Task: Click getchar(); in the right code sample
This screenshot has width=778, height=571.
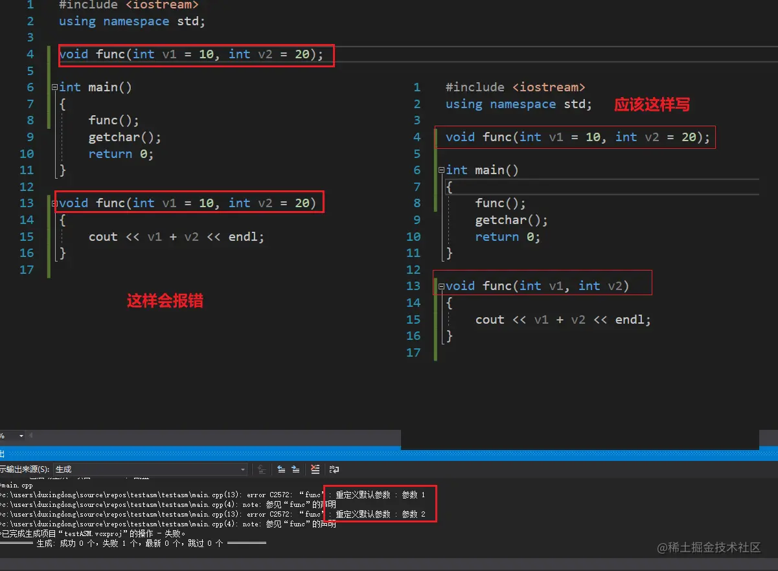Action: click(512, 220)
